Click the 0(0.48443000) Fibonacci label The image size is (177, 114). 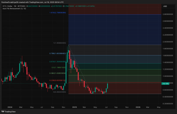tap(60, 92)
